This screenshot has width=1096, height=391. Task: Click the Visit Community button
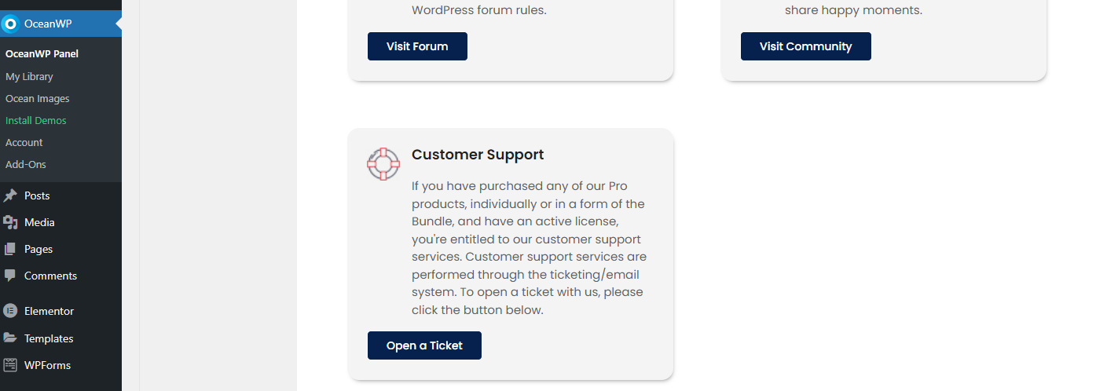pyautogui.click(x=805, y=46)
